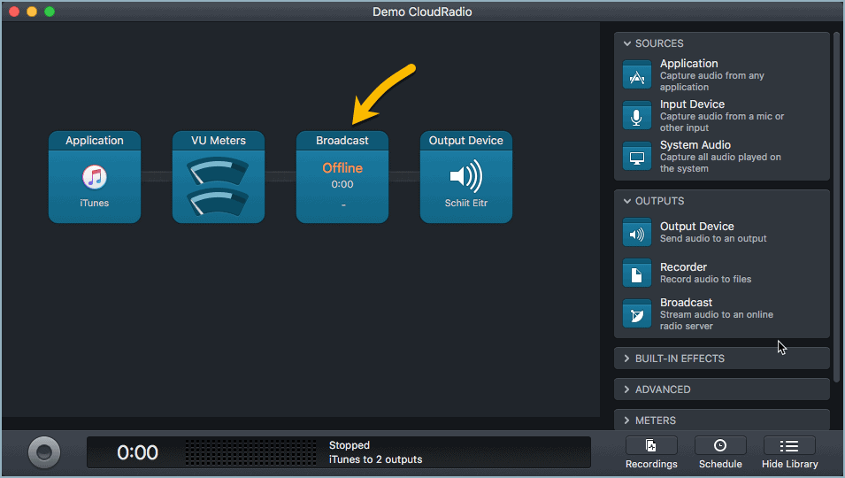Click the iTunes icon in the Application block
This screenshot has width=845, height=478.
[x=95, y=177]
